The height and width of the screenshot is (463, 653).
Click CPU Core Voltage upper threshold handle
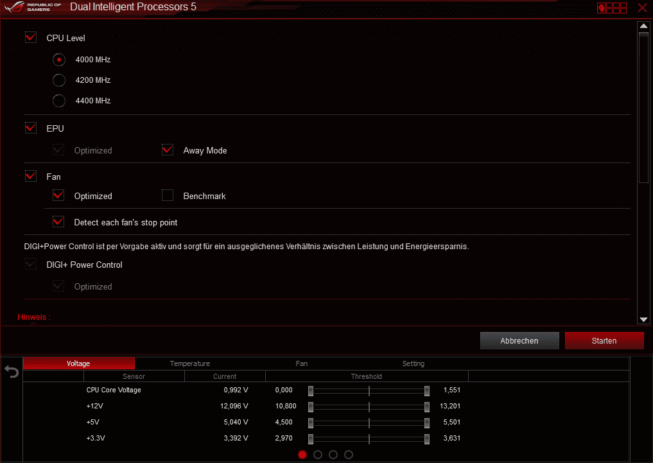click(x=427, y=390)
